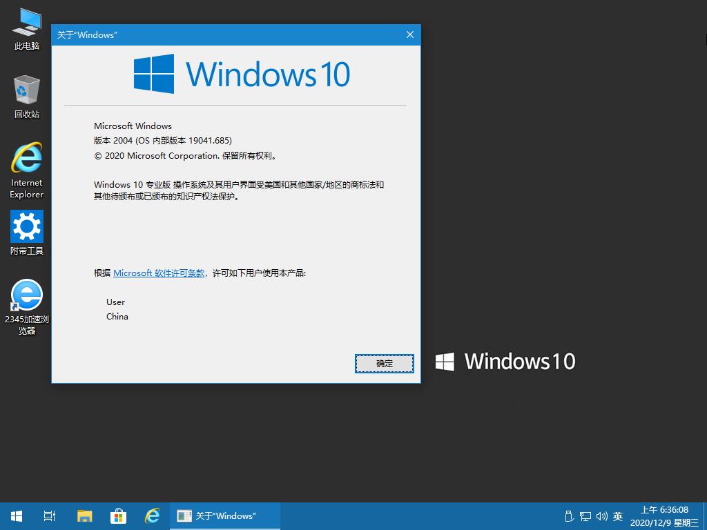Click the Show desktop sliver at taskbar end
Image resolution: width=707 pixels, height=530 pixels.
click(705, 516)
